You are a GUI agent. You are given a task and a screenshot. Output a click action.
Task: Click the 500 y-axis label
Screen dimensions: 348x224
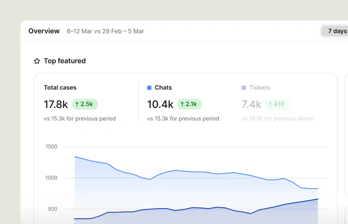[x=53, y=209]
